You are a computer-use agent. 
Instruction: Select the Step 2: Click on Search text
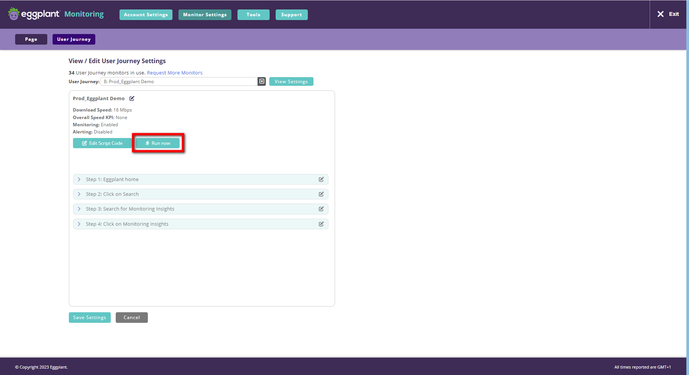pos(112,194)
